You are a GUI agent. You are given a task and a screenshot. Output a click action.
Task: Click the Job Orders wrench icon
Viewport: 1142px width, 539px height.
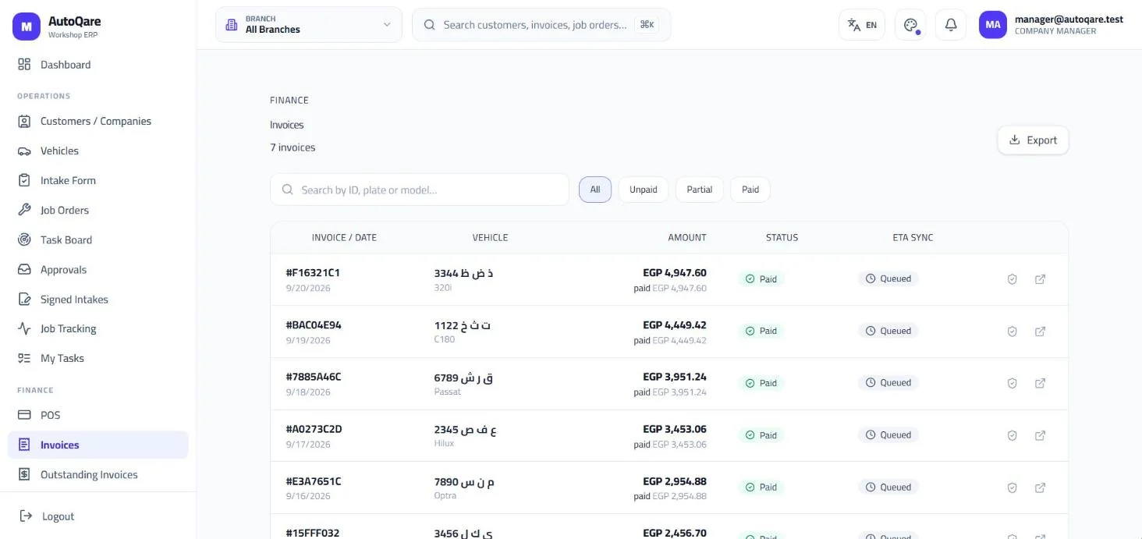click(24, 210)
